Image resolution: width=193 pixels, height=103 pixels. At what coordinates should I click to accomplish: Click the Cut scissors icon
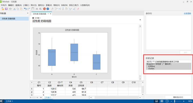pyautogui.click(x=14, y=9)
